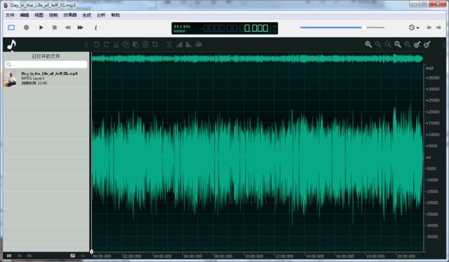Click the music note panel icon
The height and width of the screenshot is (262, 449).
click(x=12, y=45)
